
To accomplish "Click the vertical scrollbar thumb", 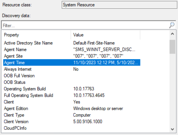I will point(172,47).
